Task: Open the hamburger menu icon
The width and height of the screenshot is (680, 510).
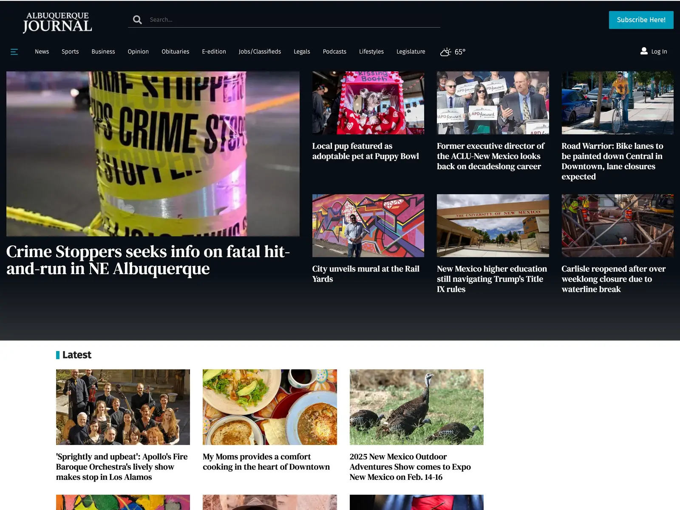Action: 14,52
